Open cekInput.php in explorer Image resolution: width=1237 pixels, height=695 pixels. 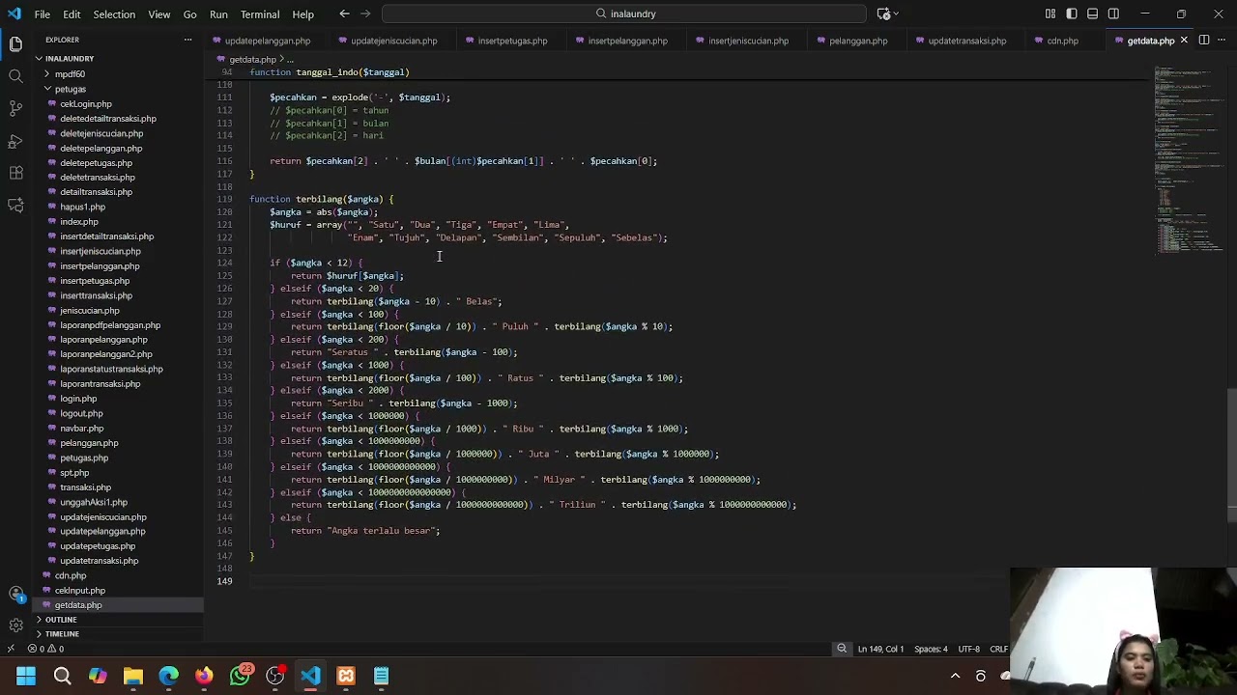point(79,590)
